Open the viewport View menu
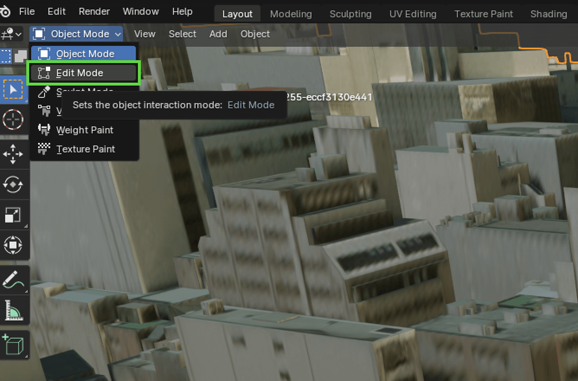Image resolution: width=578 pixels, height=381 pixels. (144, 34)
